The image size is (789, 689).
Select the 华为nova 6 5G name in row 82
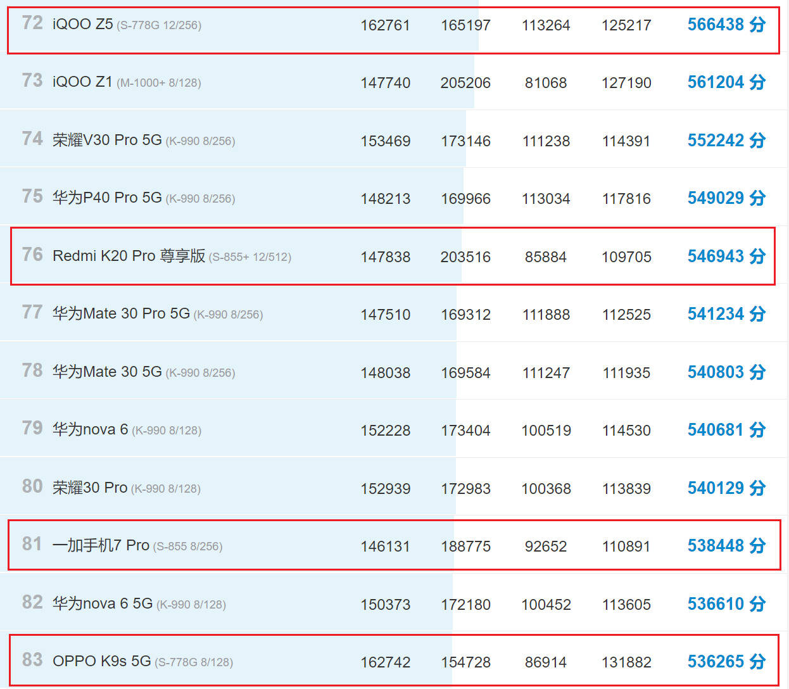point(103,604)
